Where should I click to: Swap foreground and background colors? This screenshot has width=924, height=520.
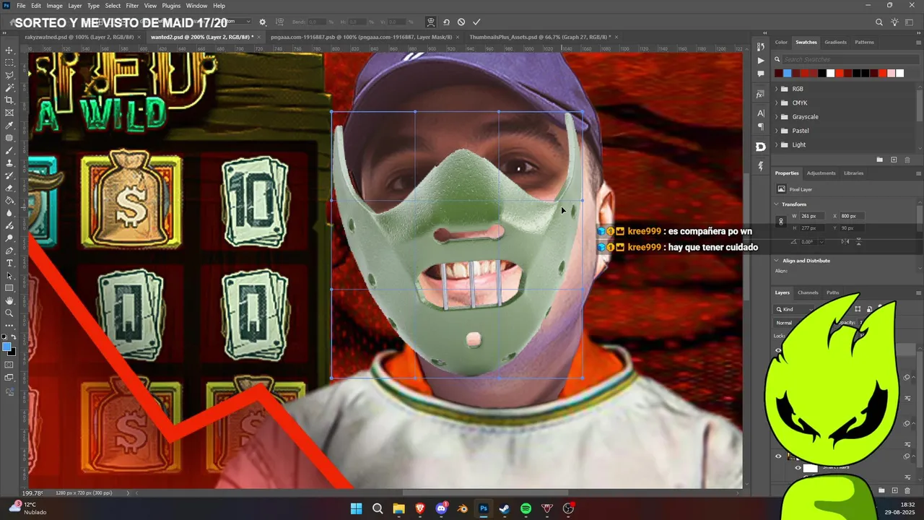coord(14,337)
